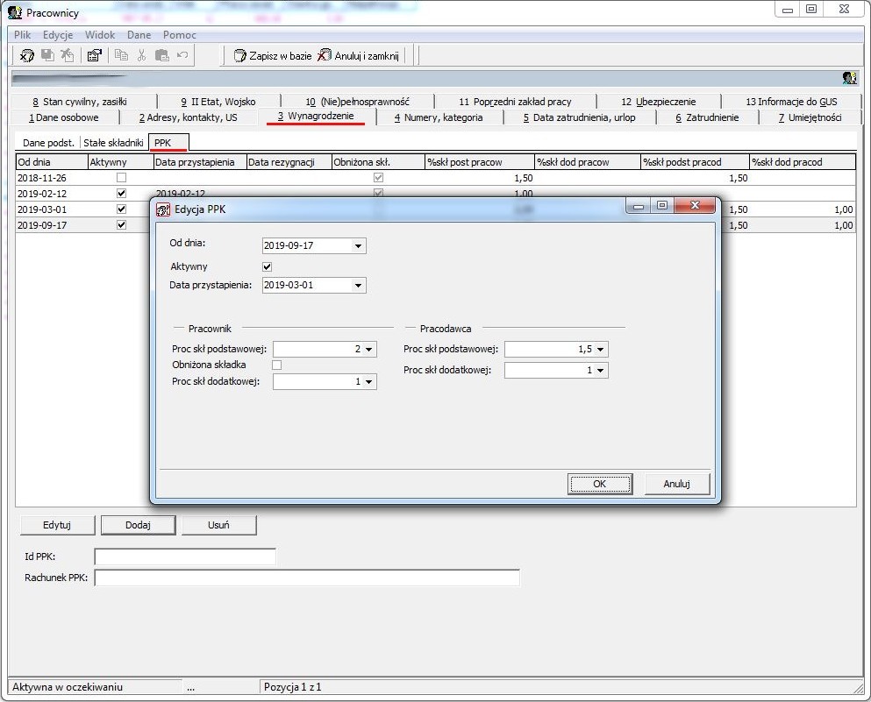
Task: Switch to 13 Informacje do GUS tab
Action: point(791,102)
